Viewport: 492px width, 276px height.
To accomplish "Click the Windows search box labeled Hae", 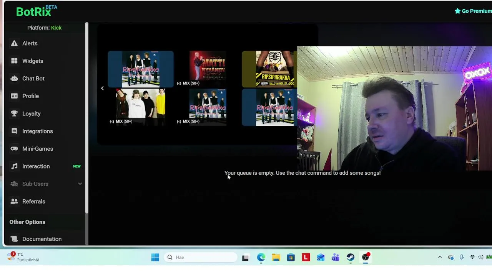I will (x=201, y=257).
